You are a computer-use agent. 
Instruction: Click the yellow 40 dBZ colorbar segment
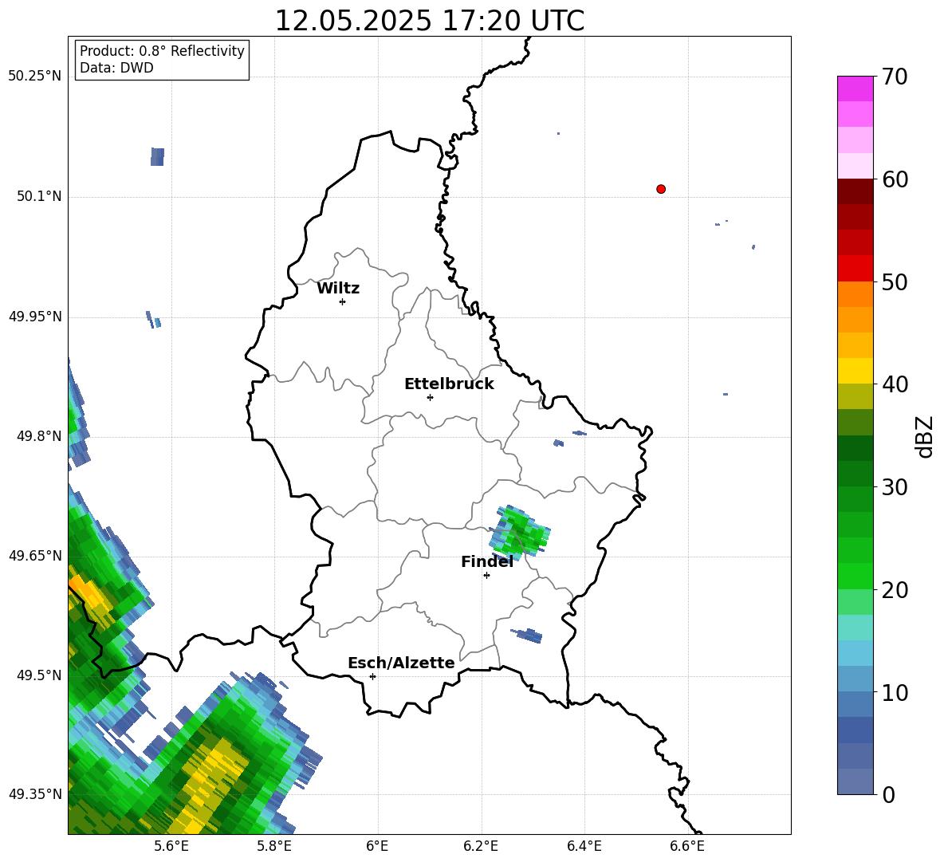[855, 371]
